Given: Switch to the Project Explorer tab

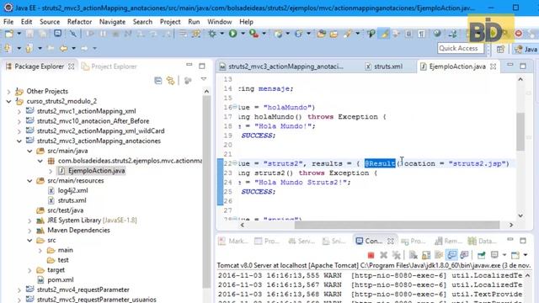Looking at the screenshot, I should [109, 66].
